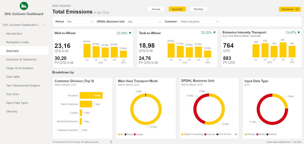Open the DPDHL Business Unit dropdown
Viewport: 304px width, 144px height.
click(x=145, y=22)
